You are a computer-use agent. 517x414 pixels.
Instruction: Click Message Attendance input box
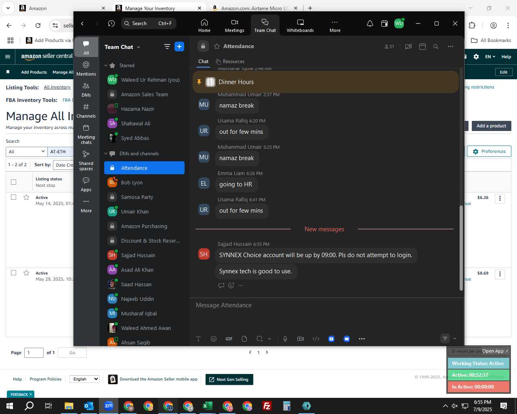click(x=326, y=305)
